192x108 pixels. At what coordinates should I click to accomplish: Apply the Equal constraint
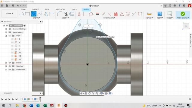tap(97, 14)
